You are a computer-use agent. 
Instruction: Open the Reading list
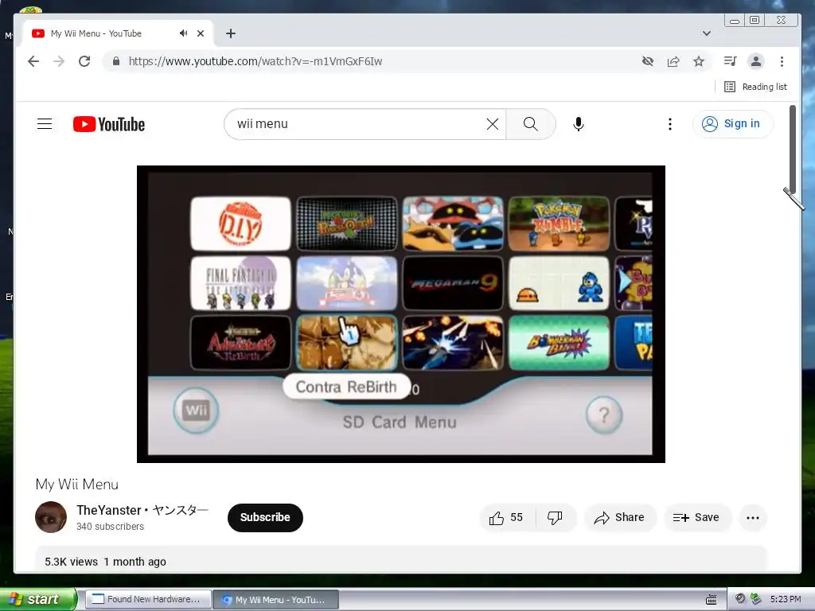coord(755,87)
